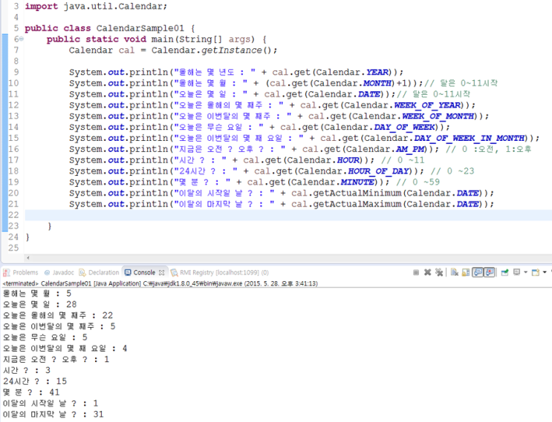Screen dimensions: 552x422
Task: Toggle Show Console on standard error change
Action: pyautogui.click(x=490, y=273)
